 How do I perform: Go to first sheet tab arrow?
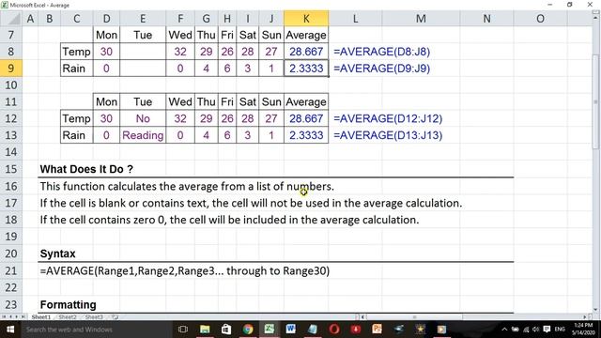point(4,317)
